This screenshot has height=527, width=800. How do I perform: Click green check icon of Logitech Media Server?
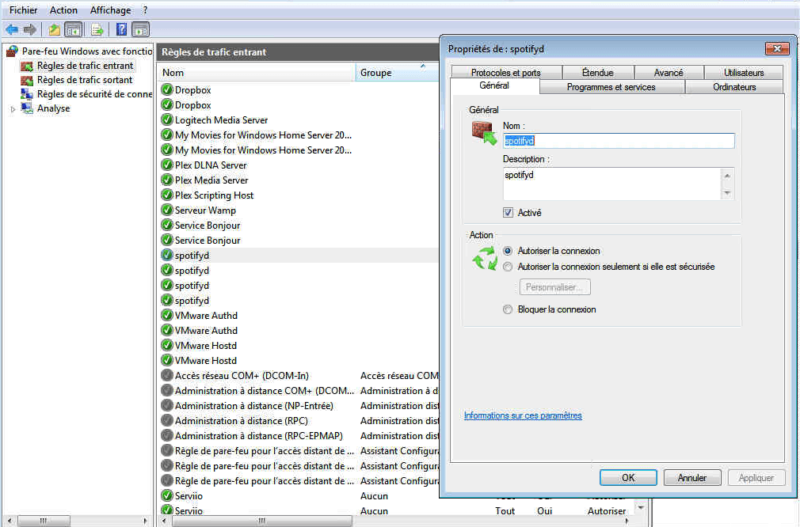[167, 119]
